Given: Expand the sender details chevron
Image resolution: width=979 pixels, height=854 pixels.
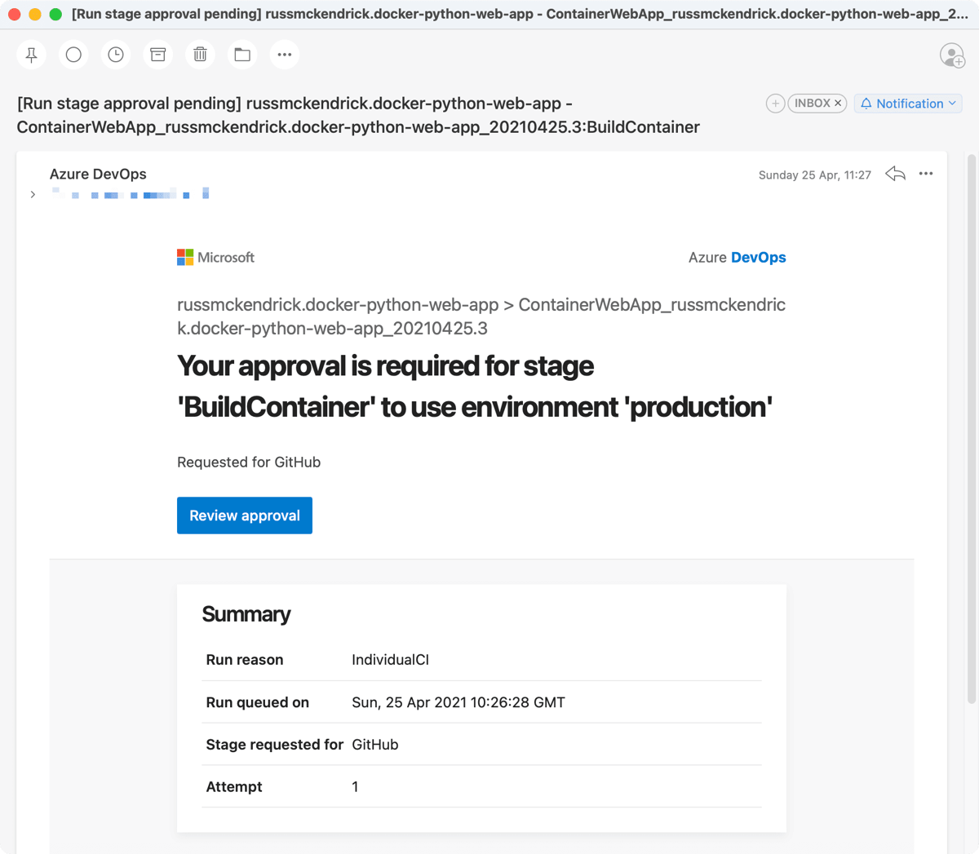Looking at the screenshot, I should click(33, 194).
